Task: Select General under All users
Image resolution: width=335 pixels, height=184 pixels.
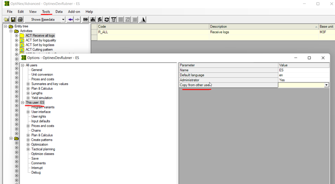Action: pyautogui.click(x=37, y=70)
